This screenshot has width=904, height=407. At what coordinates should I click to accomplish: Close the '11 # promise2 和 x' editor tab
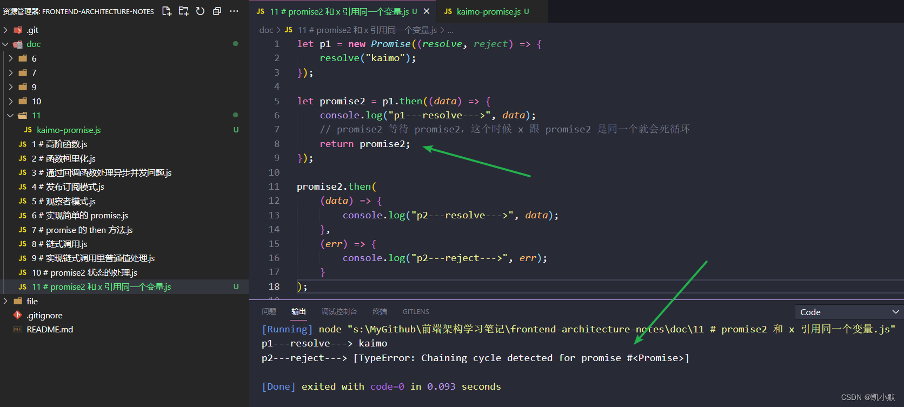427,11
